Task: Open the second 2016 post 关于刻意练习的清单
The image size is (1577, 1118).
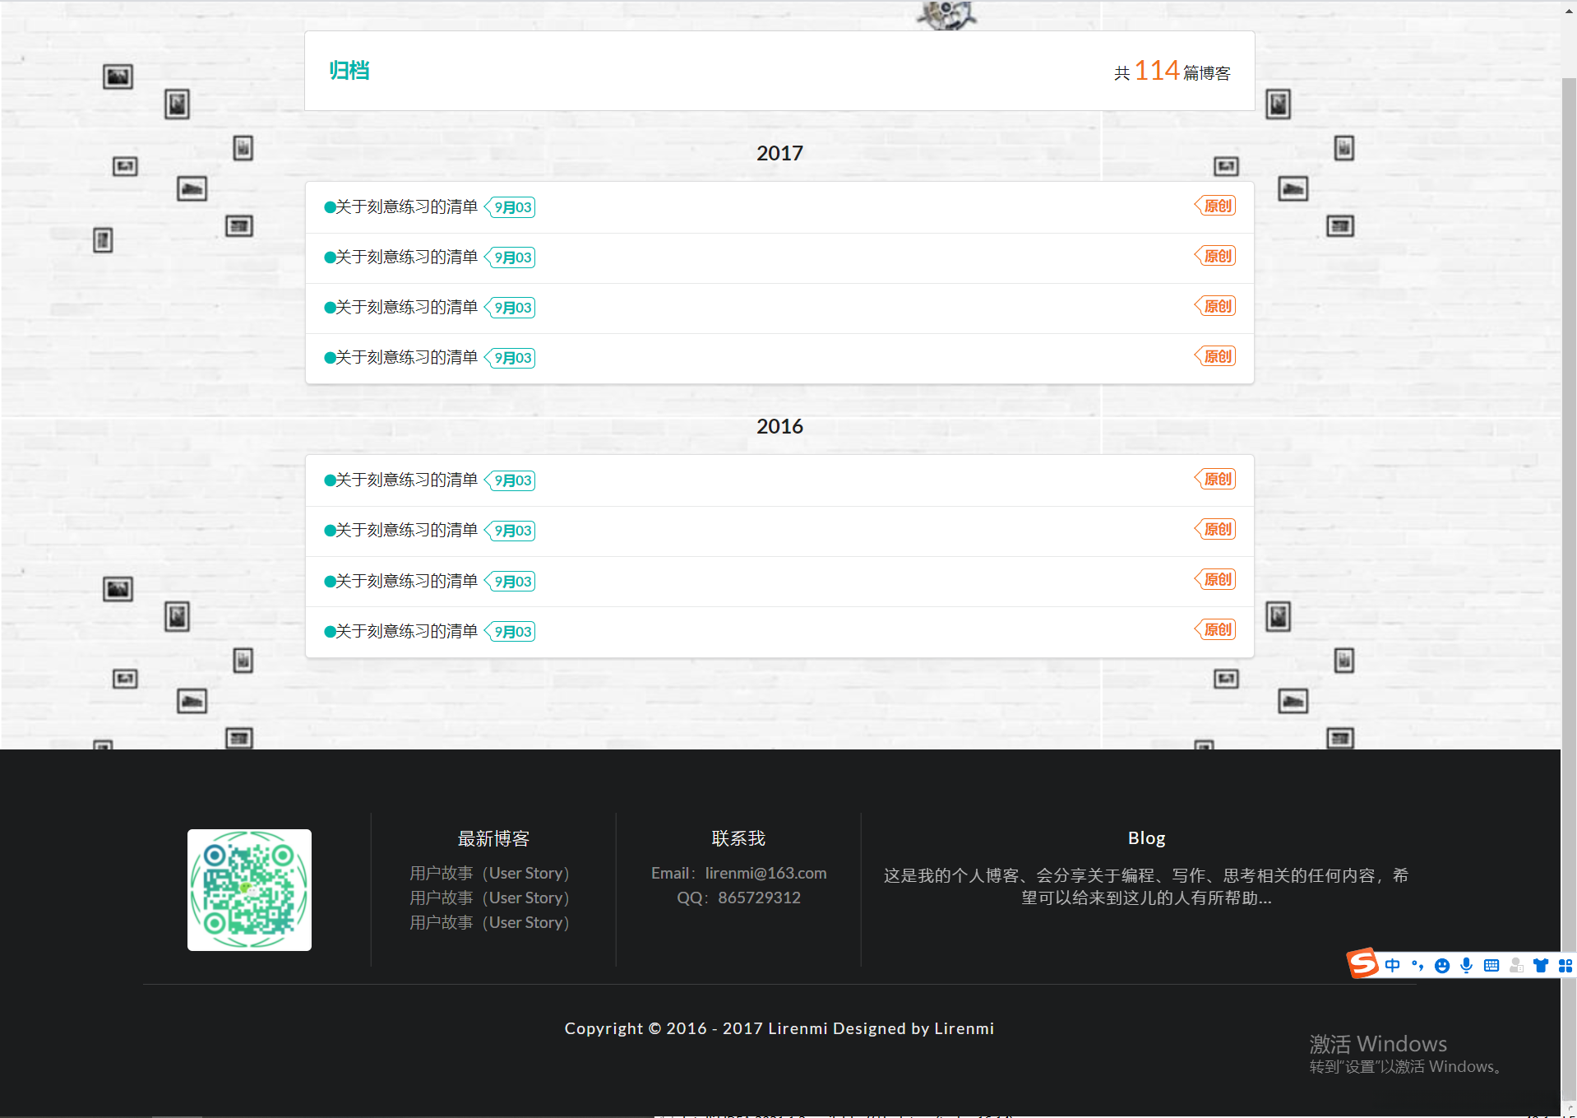Action: pyautogui.click(x=406, y=530)
